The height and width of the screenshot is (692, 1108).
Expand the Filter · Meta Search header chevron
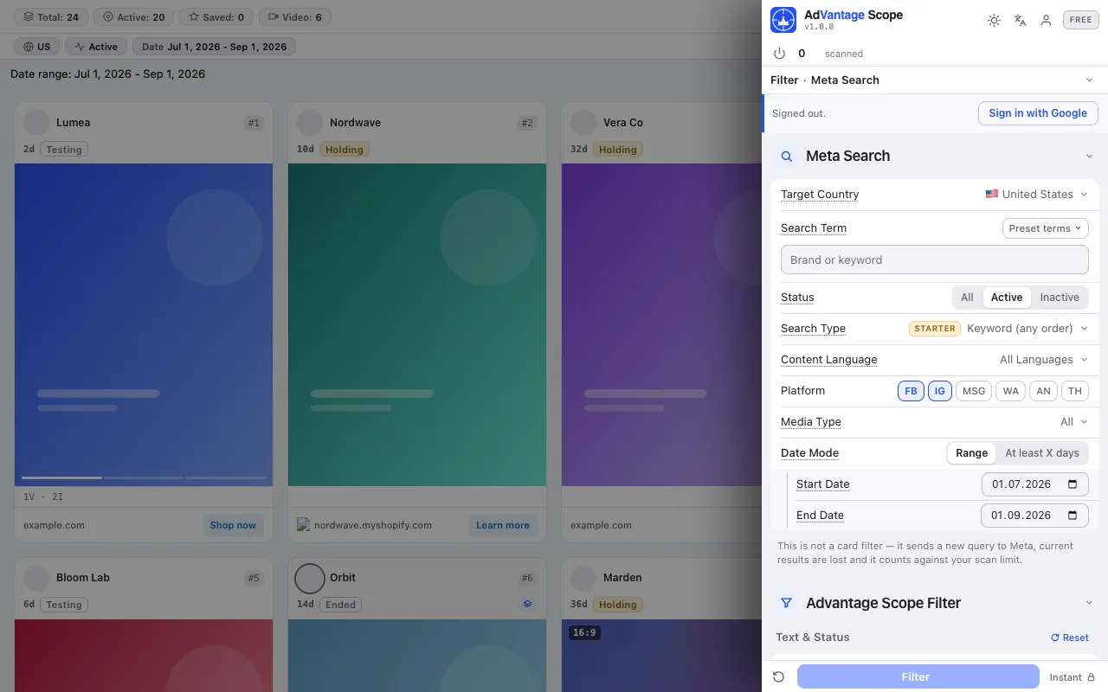(1089, 80)
